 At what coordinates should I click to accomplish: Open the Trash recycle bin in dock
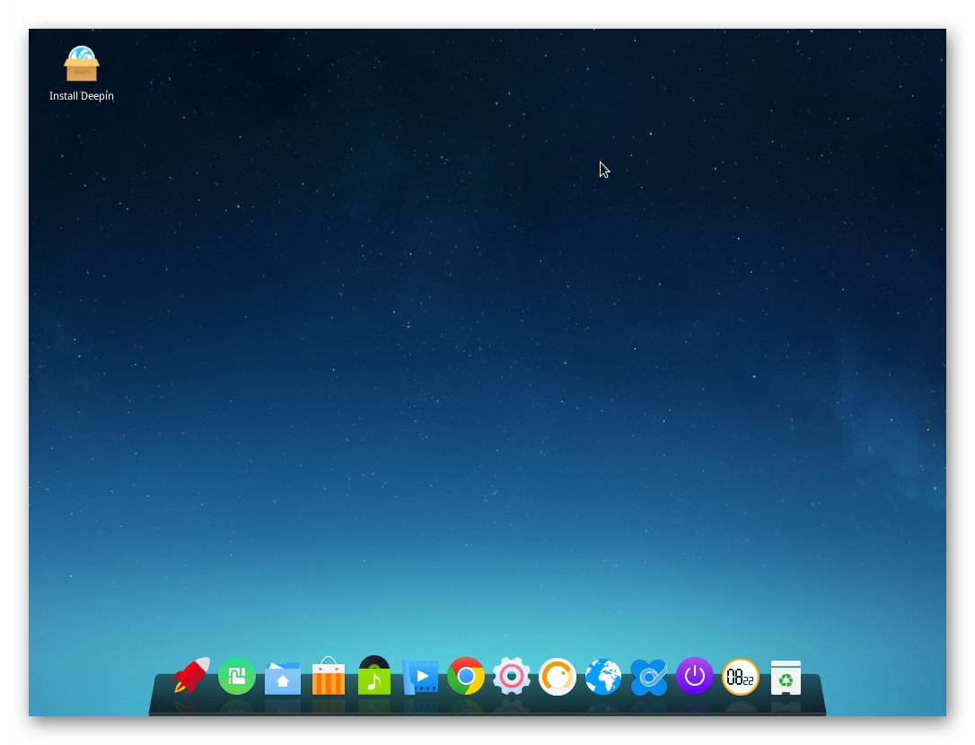click(x=786, y=677)
